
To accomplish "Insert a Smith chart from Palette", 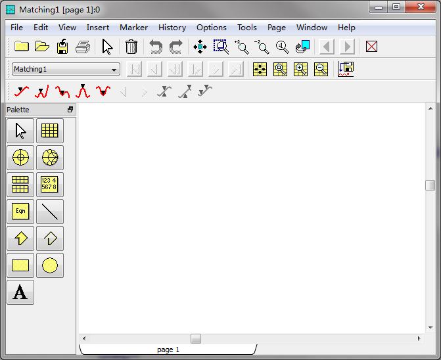I will coord(50,158).
